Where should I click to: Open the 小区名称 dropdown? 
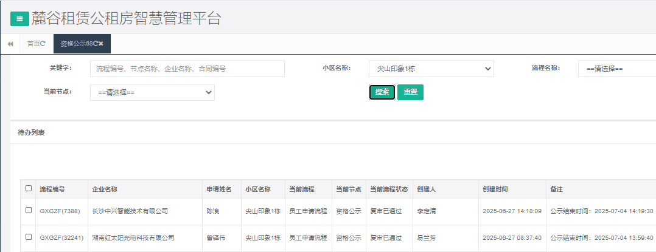[431, 69]
